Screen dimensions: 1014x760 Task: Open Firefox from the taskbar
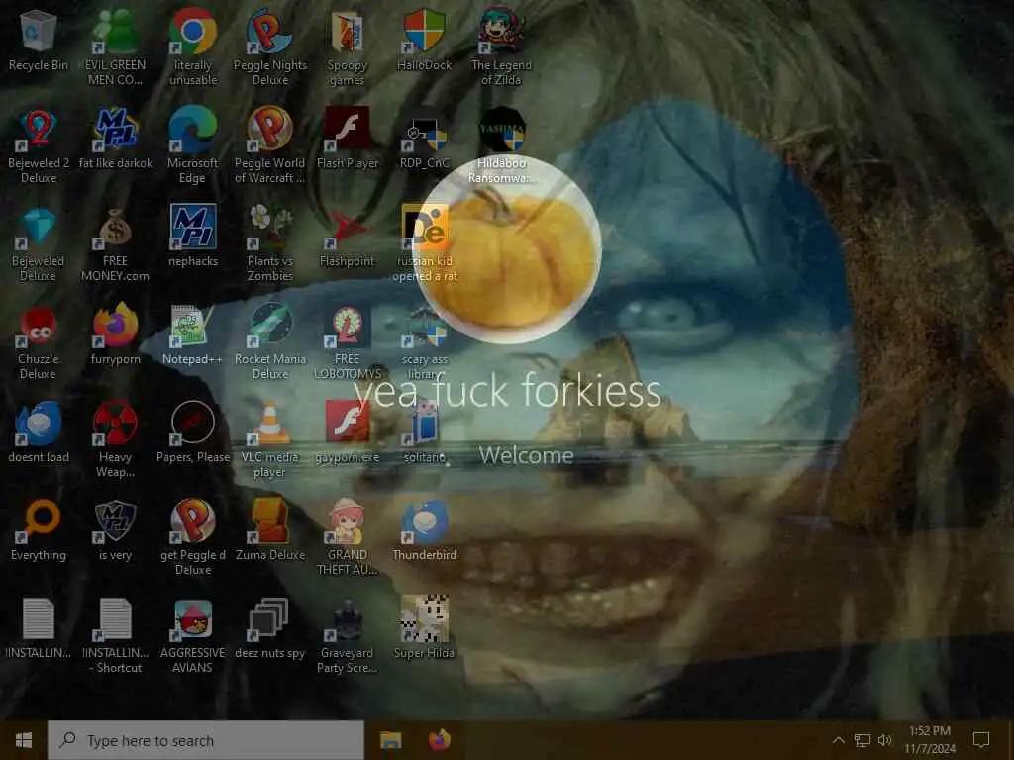[x=439, y=740]
